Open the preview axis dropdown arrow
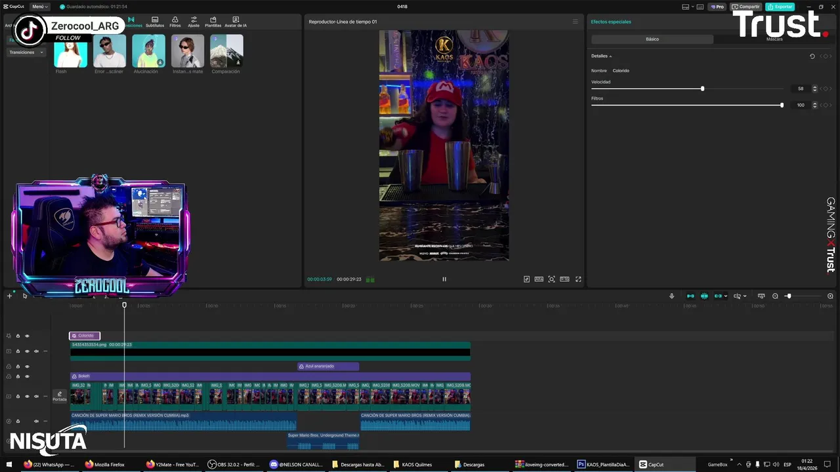Screen dimensions: 840x472 (x=745, y=296)
